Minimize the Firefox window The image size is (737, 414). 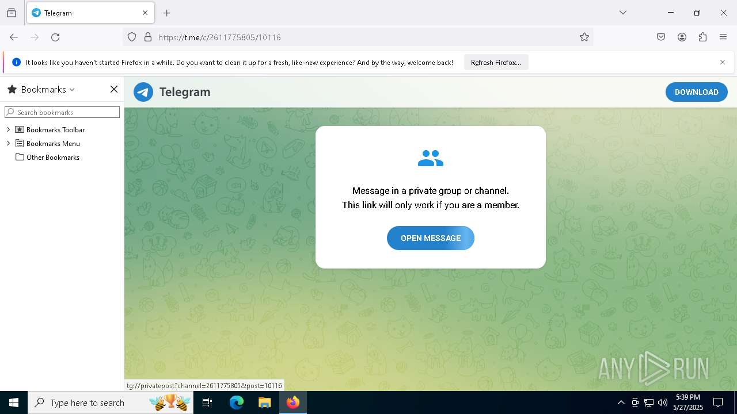click(671, 13)
